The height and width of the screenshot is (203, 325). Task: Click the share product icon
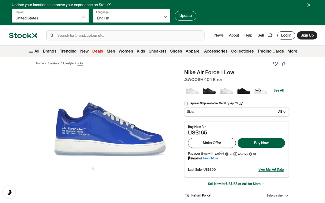(x=284, y=64)
